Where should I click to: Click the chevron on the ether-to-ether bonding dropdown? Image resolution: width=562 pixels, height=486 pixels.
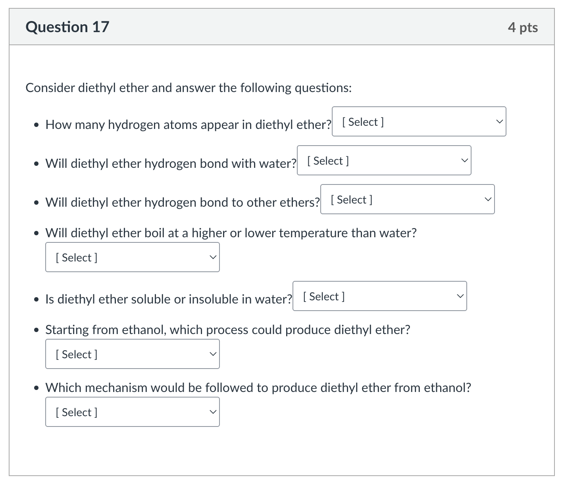(x=488, y=199)
